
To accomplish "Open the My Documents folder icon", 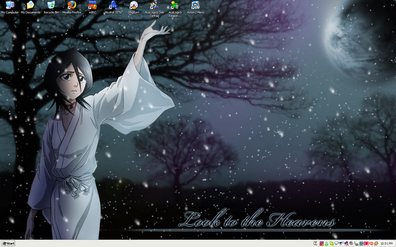I will coord(31,5).
